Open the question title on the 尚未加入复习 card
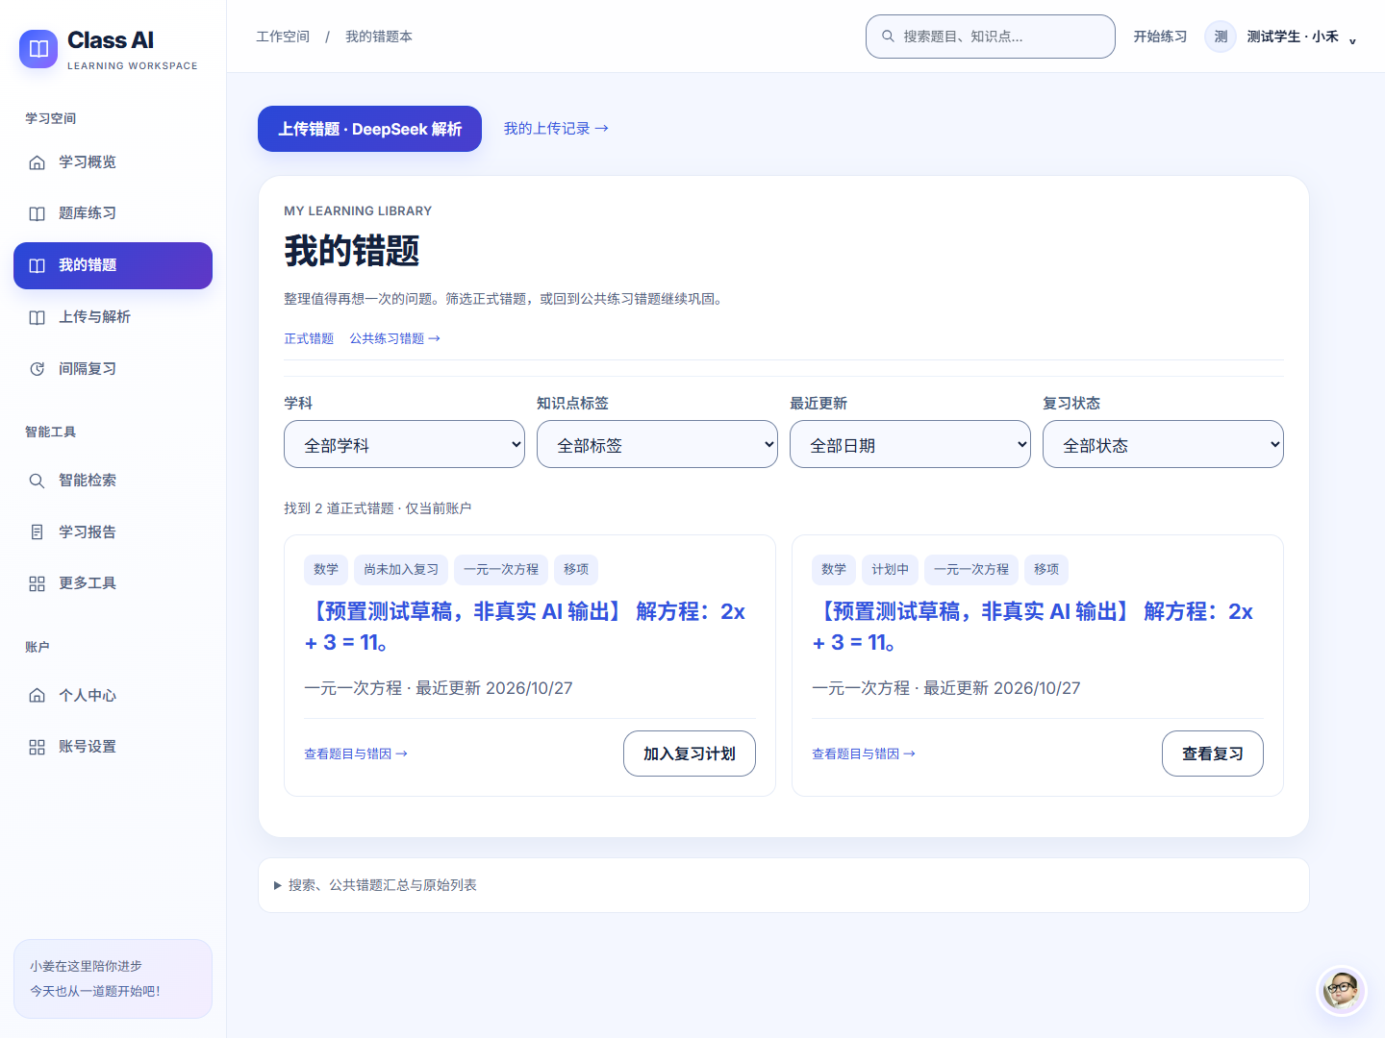The height and width of the screenshot is (1038, 1385). (524, 627)
